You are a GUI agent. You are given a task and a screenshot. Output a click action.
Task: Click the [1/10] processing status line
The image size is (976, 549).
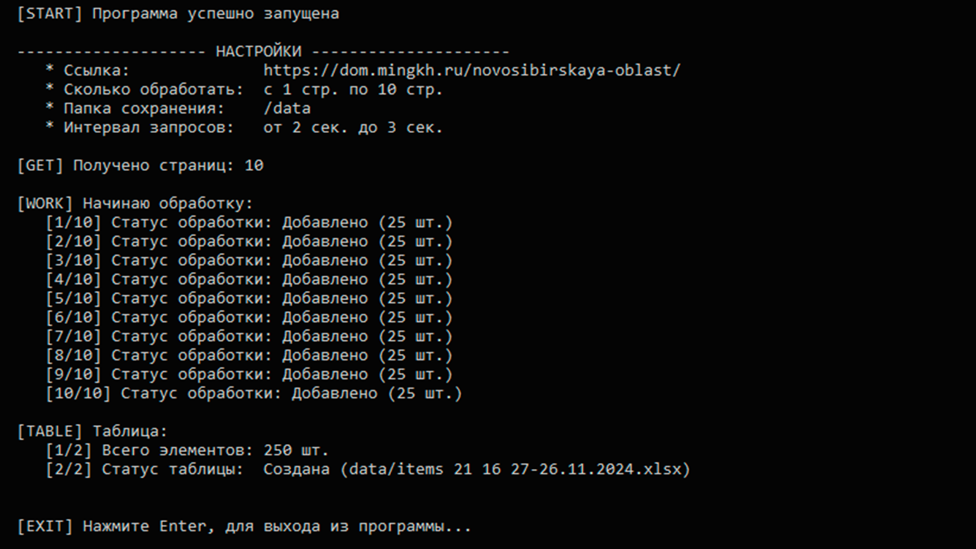coord(249,223)
